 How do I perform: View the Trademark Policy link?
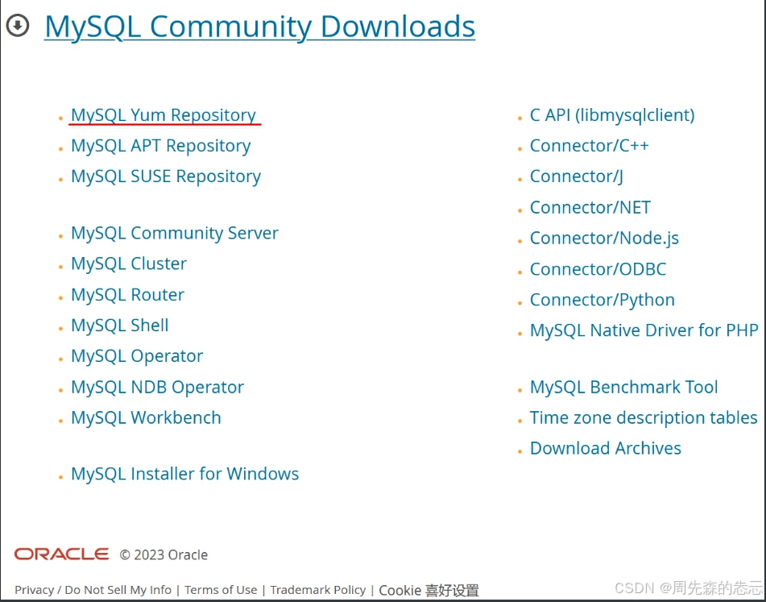pyautogui.click(x=318, y=590)
